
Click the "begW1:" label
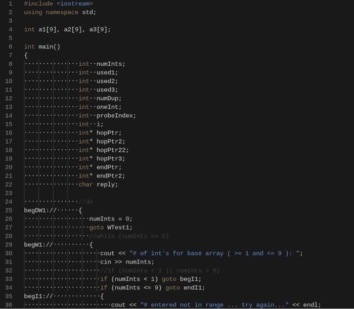pyautogui.click(x=35, y=245)
